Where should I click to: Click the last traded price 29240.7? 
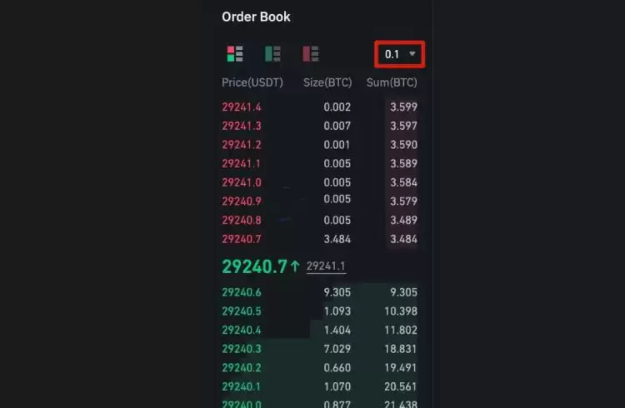254,266
